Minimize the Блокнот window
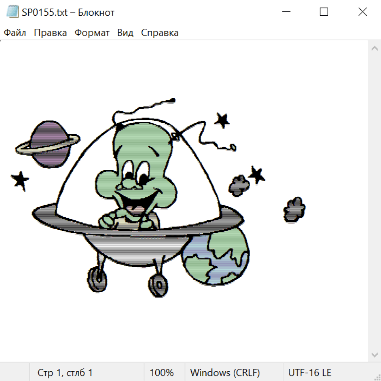Image resolution: width=381 pixels, height=381 pixels. click(x=285, y=12)
